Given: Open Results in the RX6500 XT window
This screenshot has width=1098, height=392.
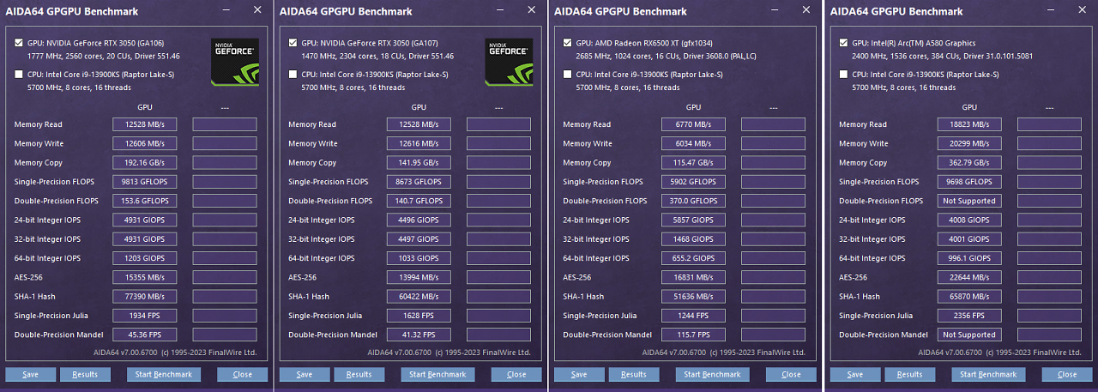Looking at the screenshot, I should coord(634,374).
